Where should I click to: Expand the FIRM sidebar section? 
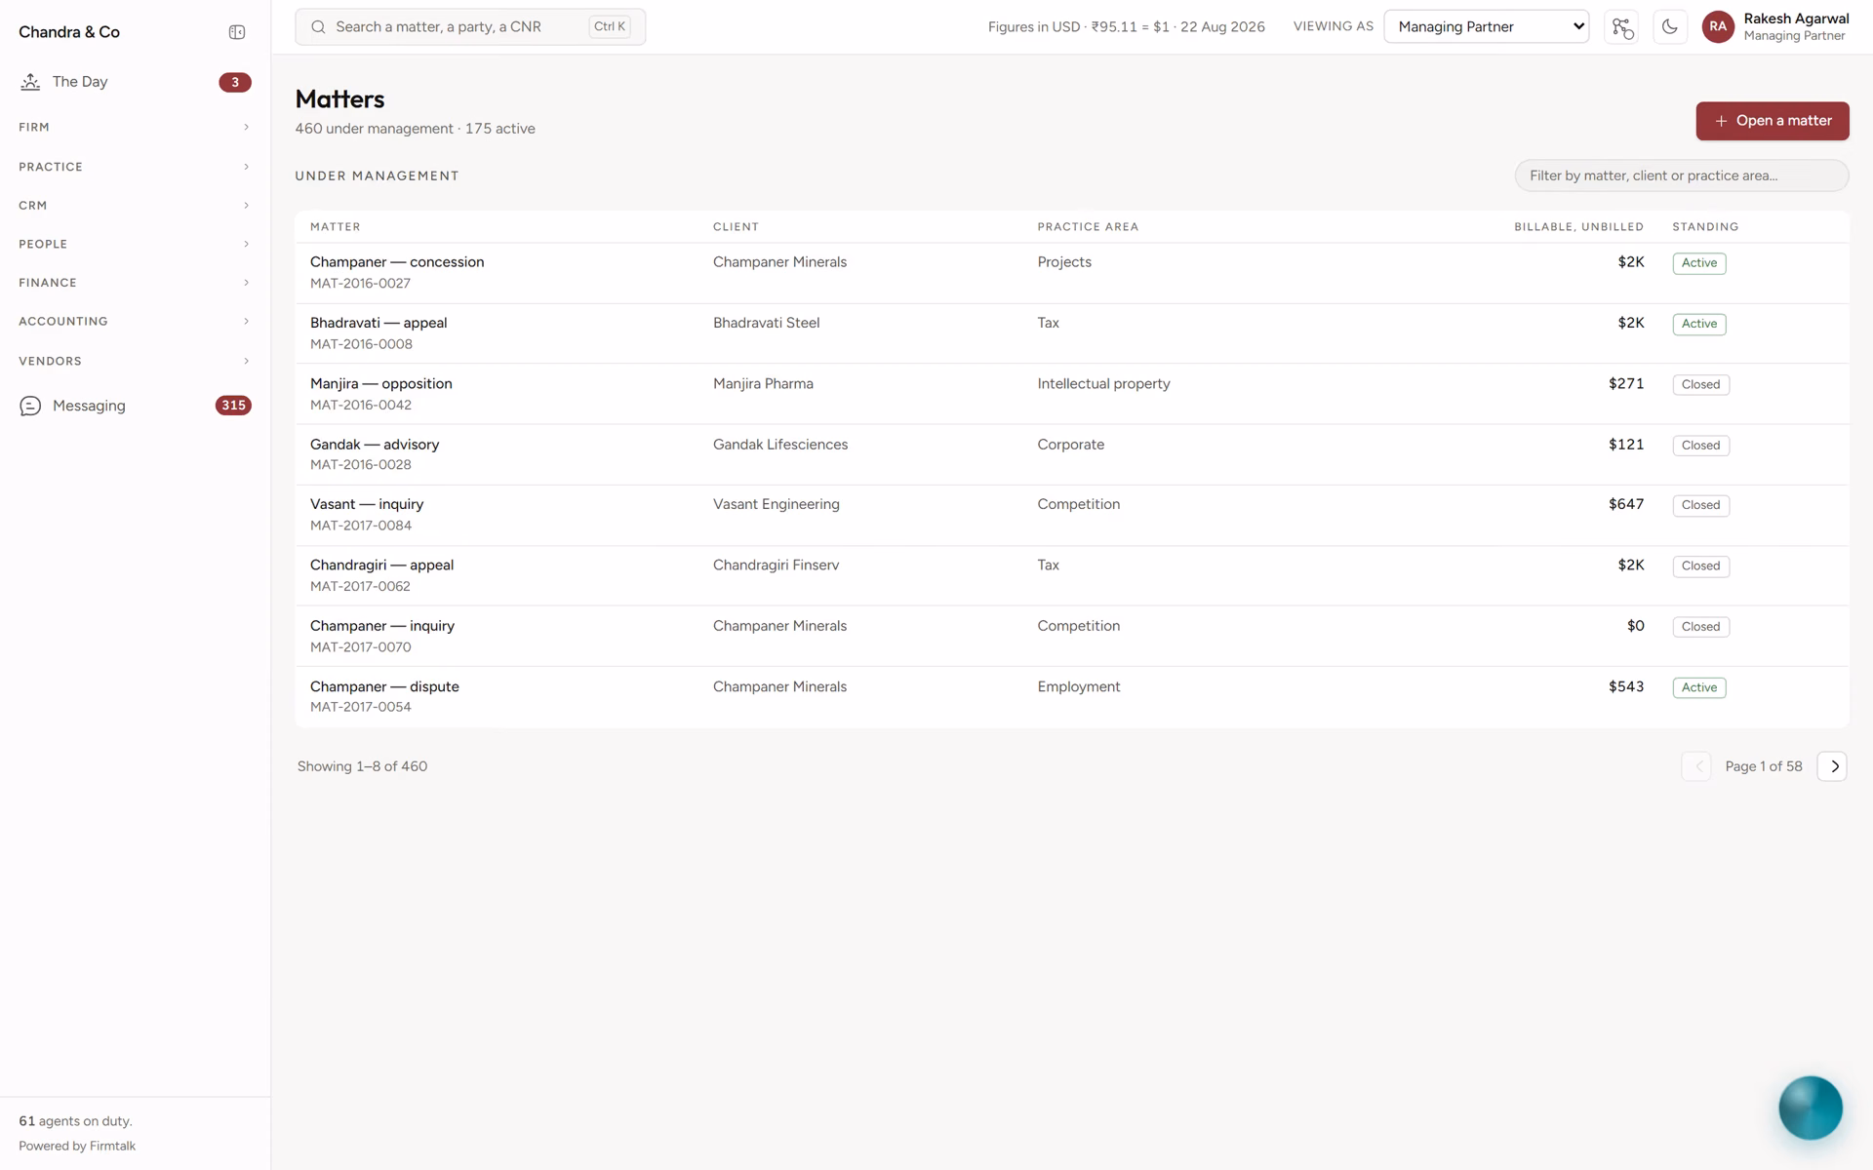click(x=135, y=127)
